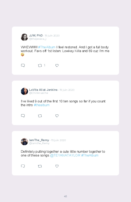The height and width of the screenshot is (202, 131).
Task: Reply to LoVita Alizé Jenkins' tweet
Action: [x=23, y=116]
